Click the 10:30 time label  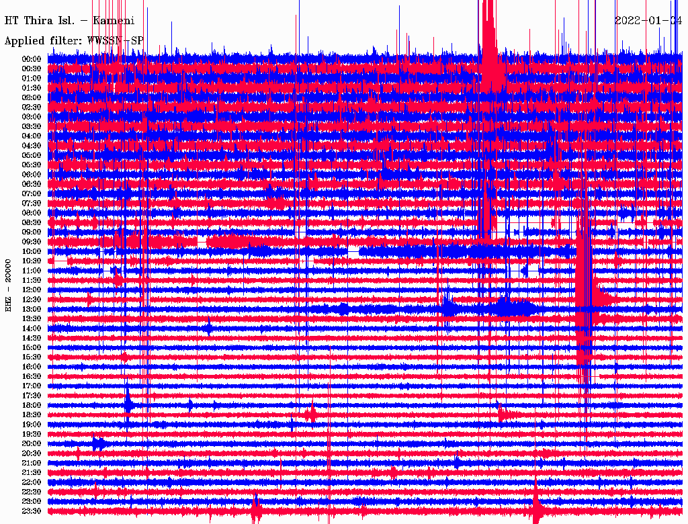32,261
